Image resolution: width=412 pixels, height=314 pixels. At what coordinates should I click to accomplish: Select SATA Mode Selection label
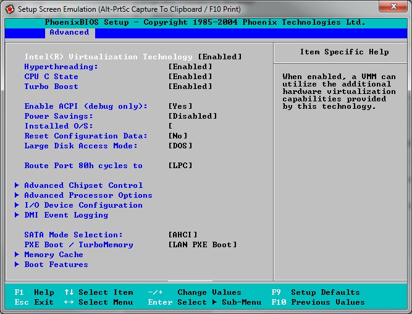(x=74, y=235)
